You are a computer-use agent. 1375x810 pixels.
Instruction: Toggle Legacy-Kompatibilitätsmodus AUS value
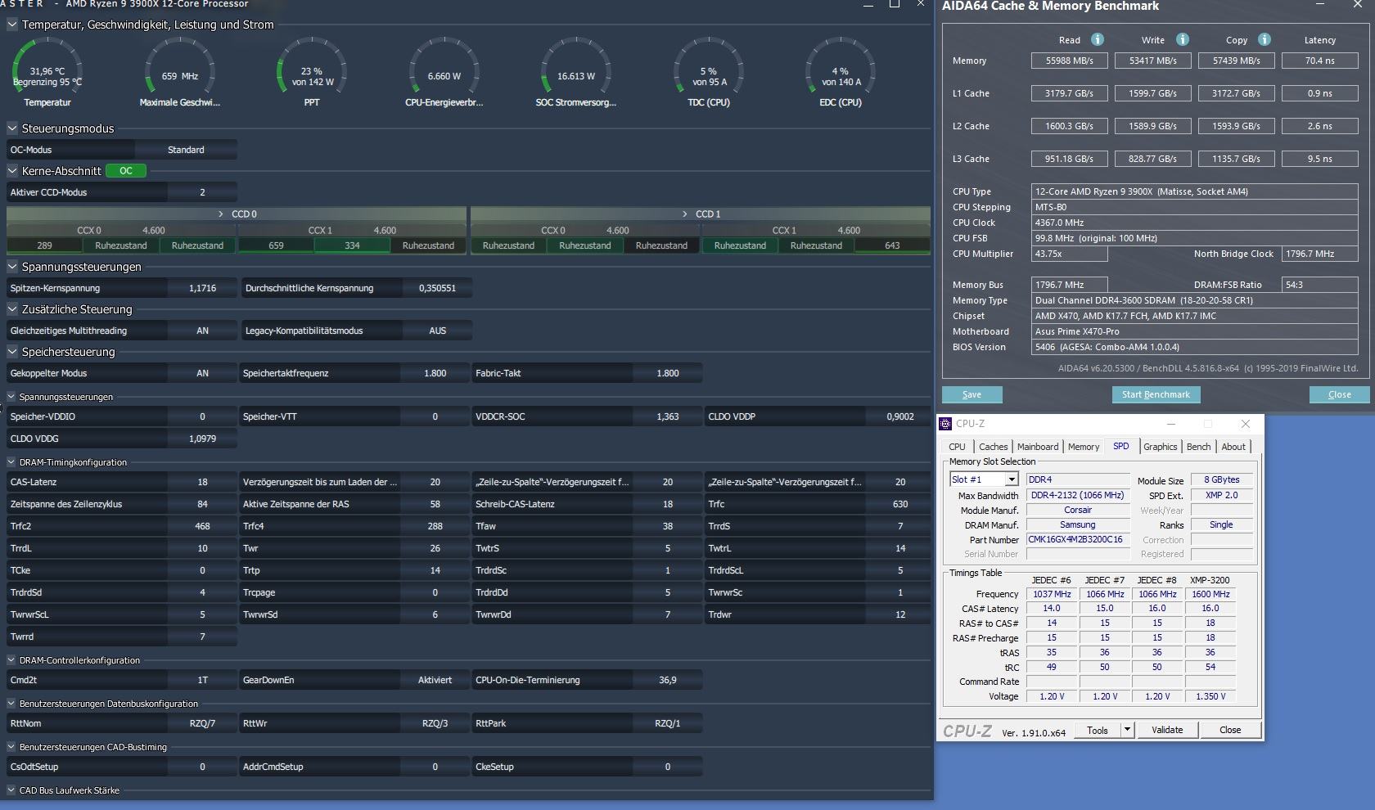[437, 331]
